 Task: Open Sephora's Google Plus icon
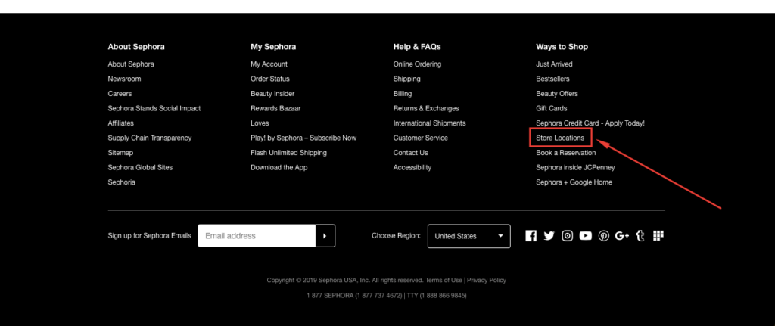click(x=622, y=236)
